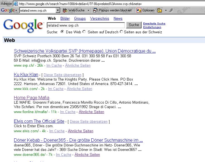Switch to the Bilder tab
Screen dimensions: 205x162
(65, 19)
